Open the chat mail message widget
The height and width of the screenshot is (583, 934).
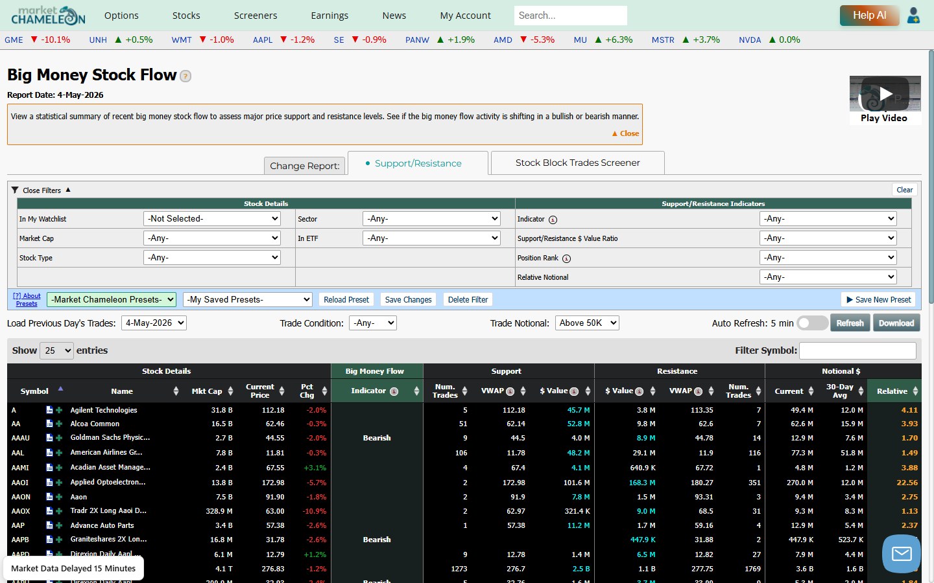point(902,553)
